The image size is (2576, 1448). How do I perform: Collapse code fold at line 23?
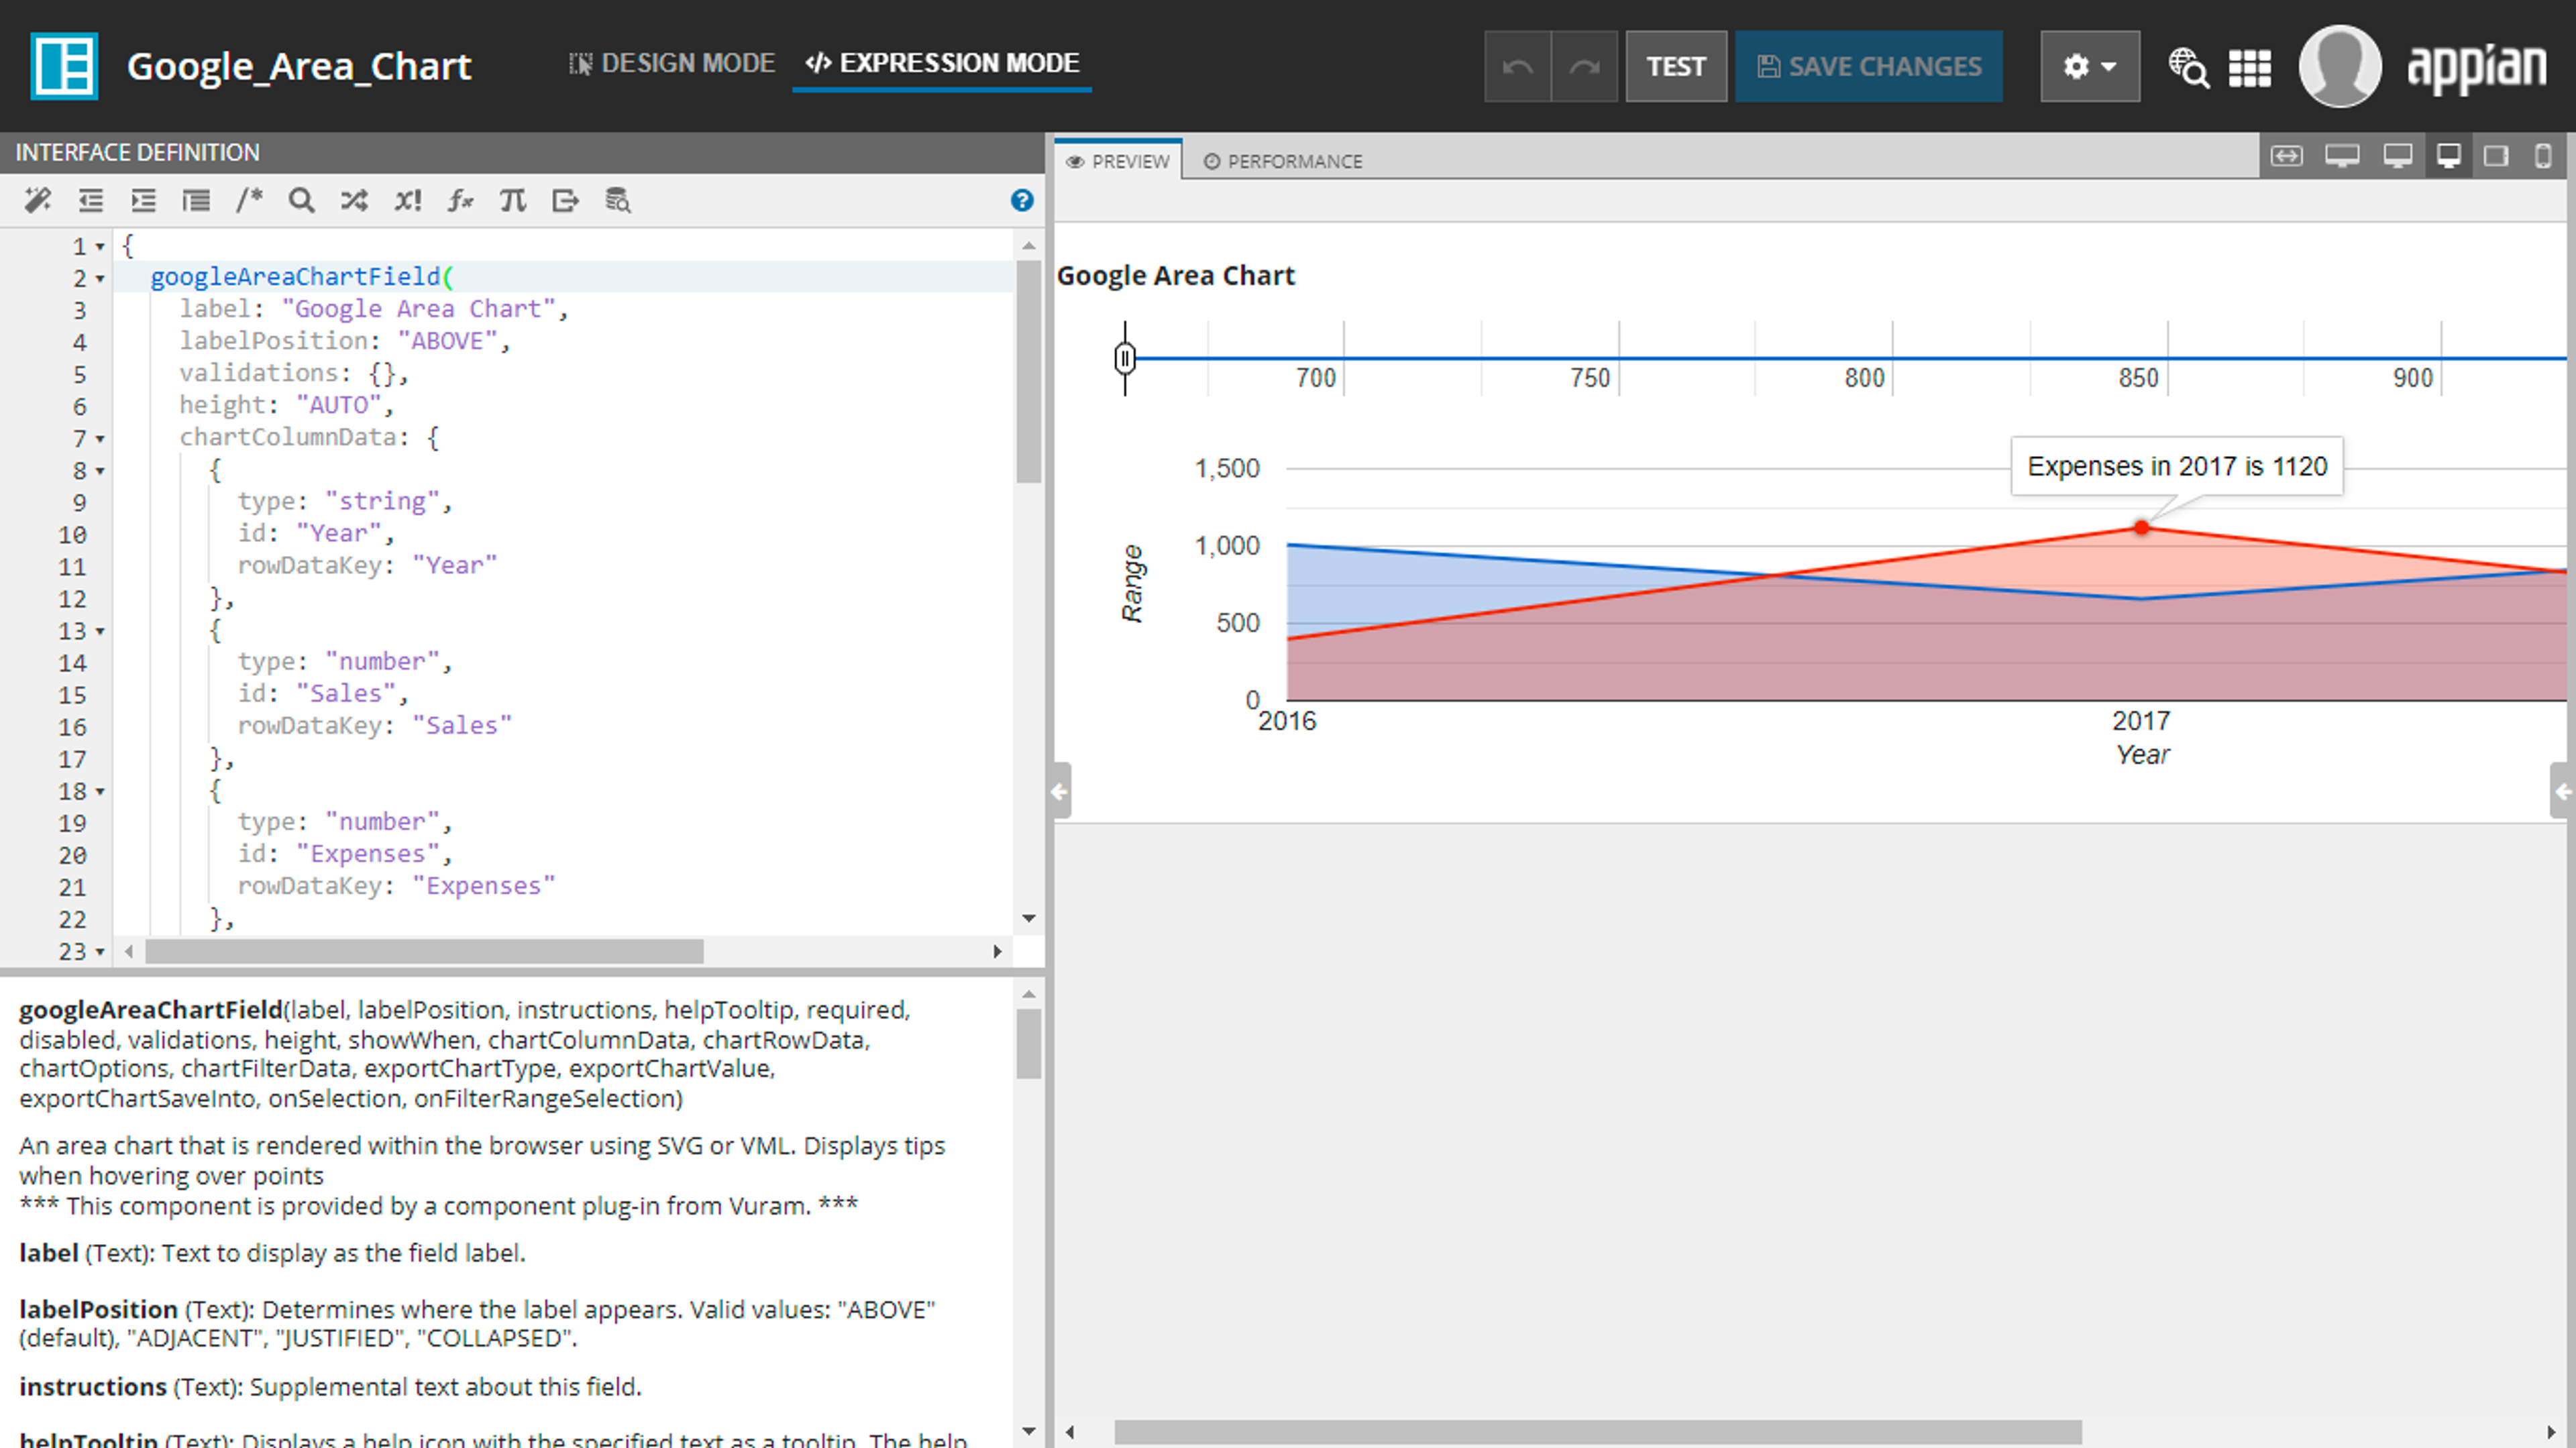click(x=100, y=952)
